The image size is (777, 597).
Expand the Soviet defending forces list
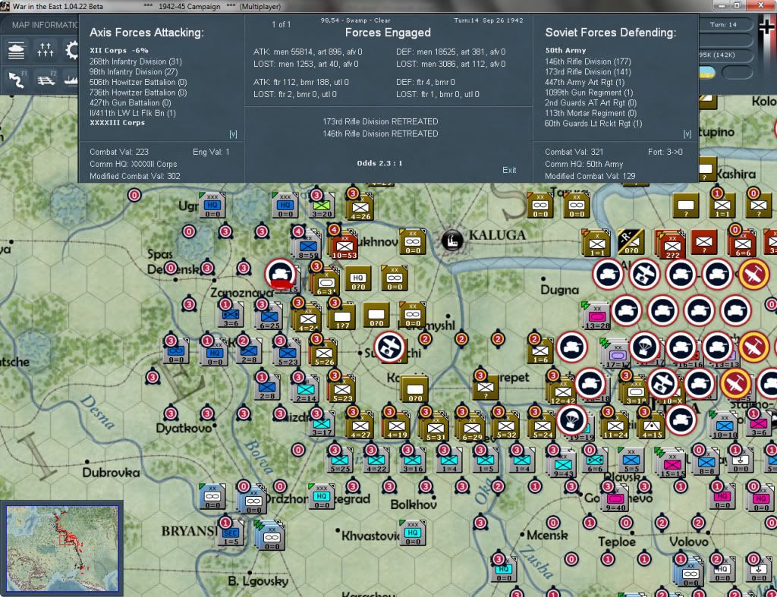(x=687, y=134)
